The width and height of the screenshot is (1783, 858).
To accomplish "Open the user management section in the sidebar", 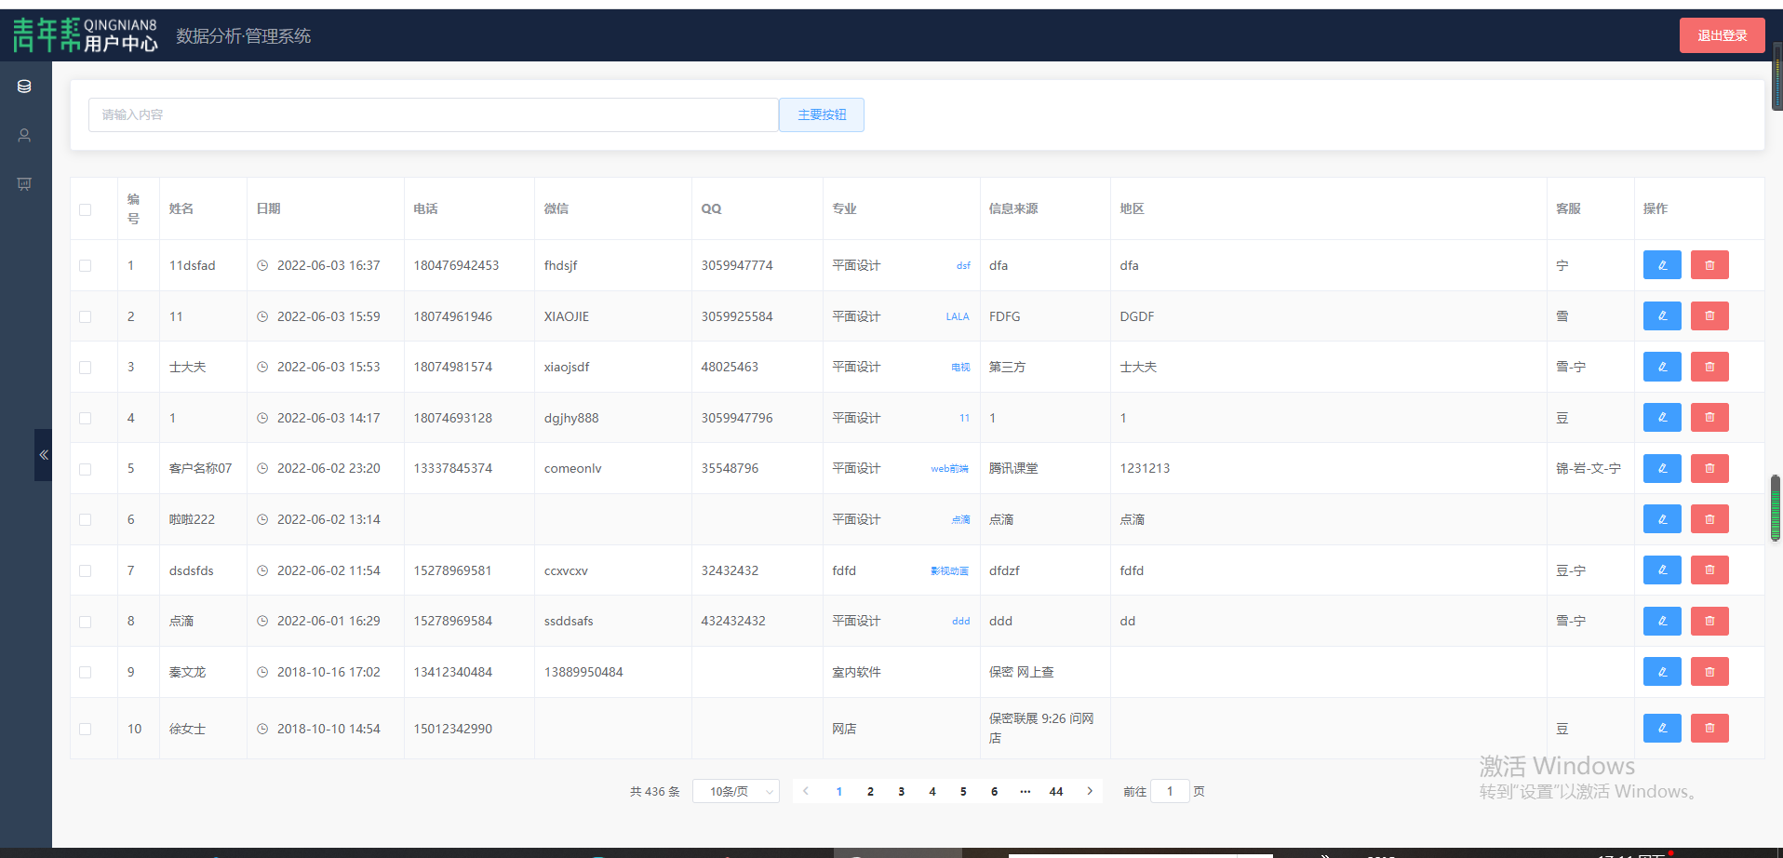I will [x=23, y=135].
